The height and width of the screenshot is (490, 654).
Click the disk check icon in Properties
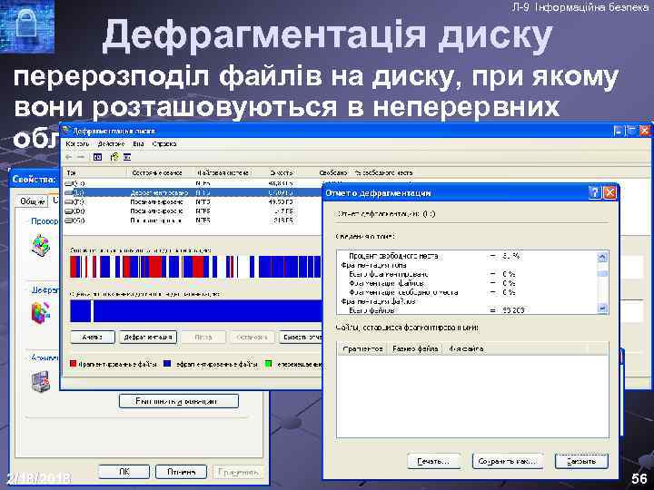coord(41,245)
